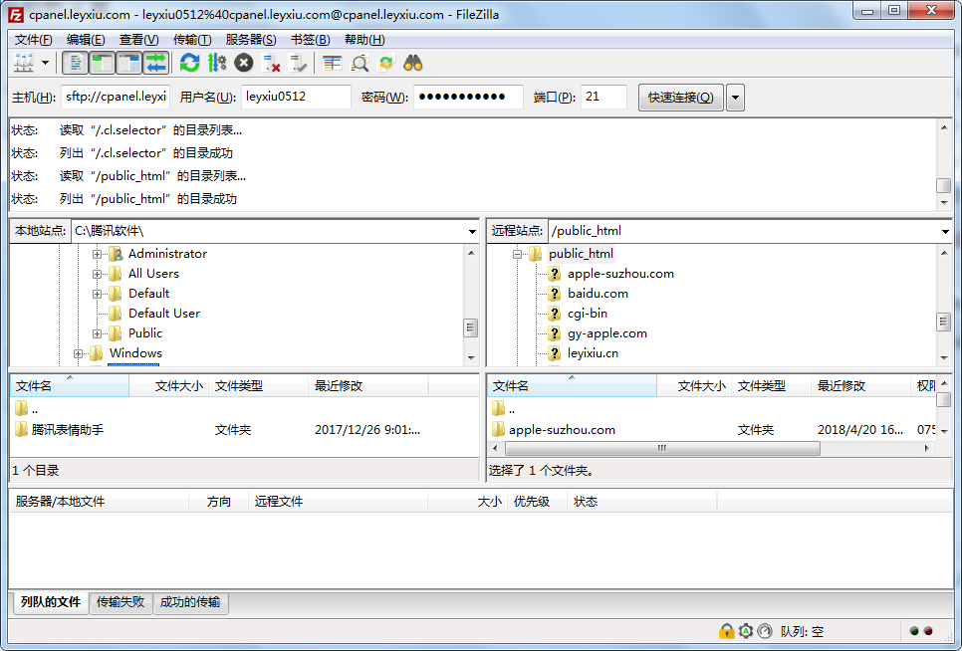Toggle synchronized browsing
The width and height of the screenshot is (962, 651).
pyautogui.click(x=386, y=63)
